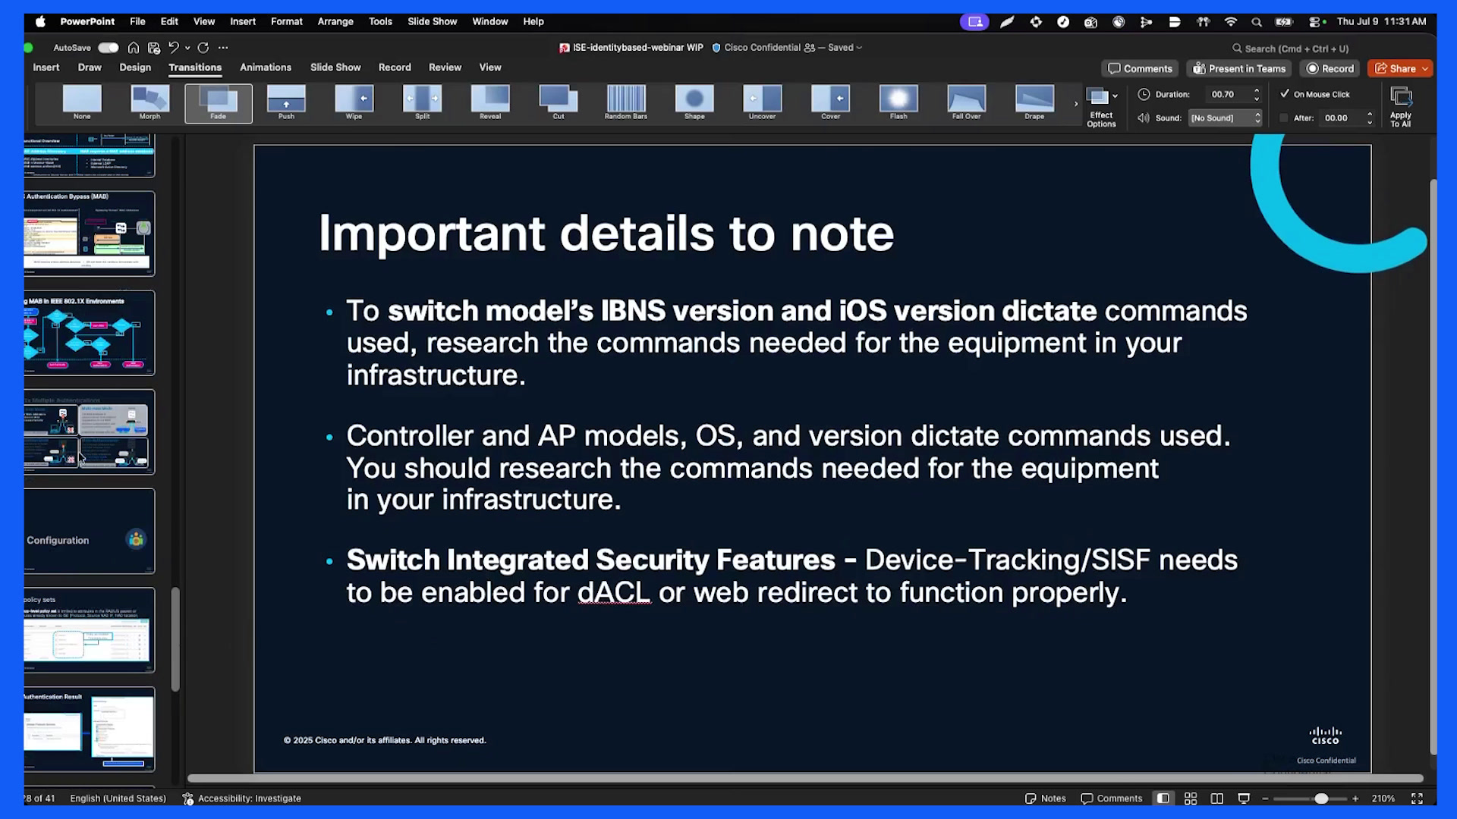Apply the Split transition
This screenshot has width=1457, height=819.
(422, 102)
